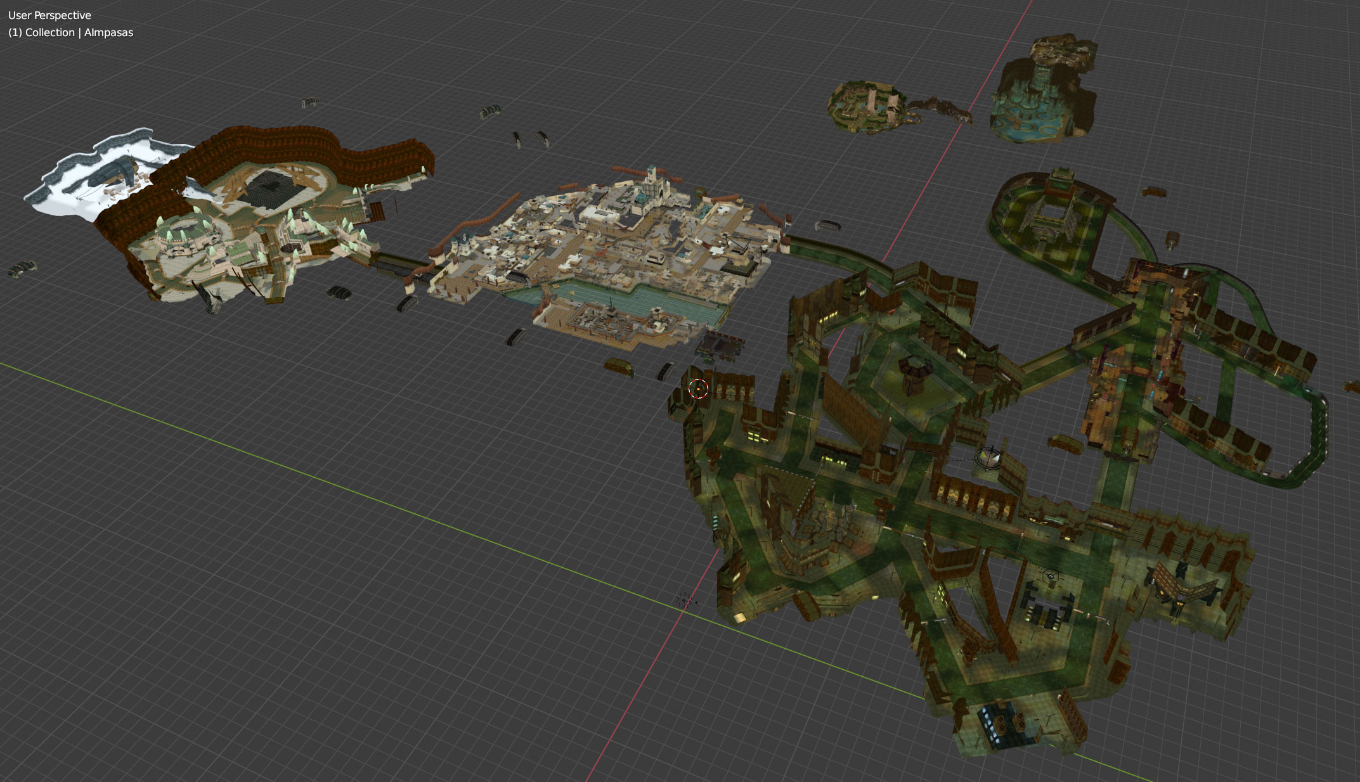The height and width of the screenshot is (782, 1360).
Task: Click the User Perspective view label
Action: [x=49, y=15]
